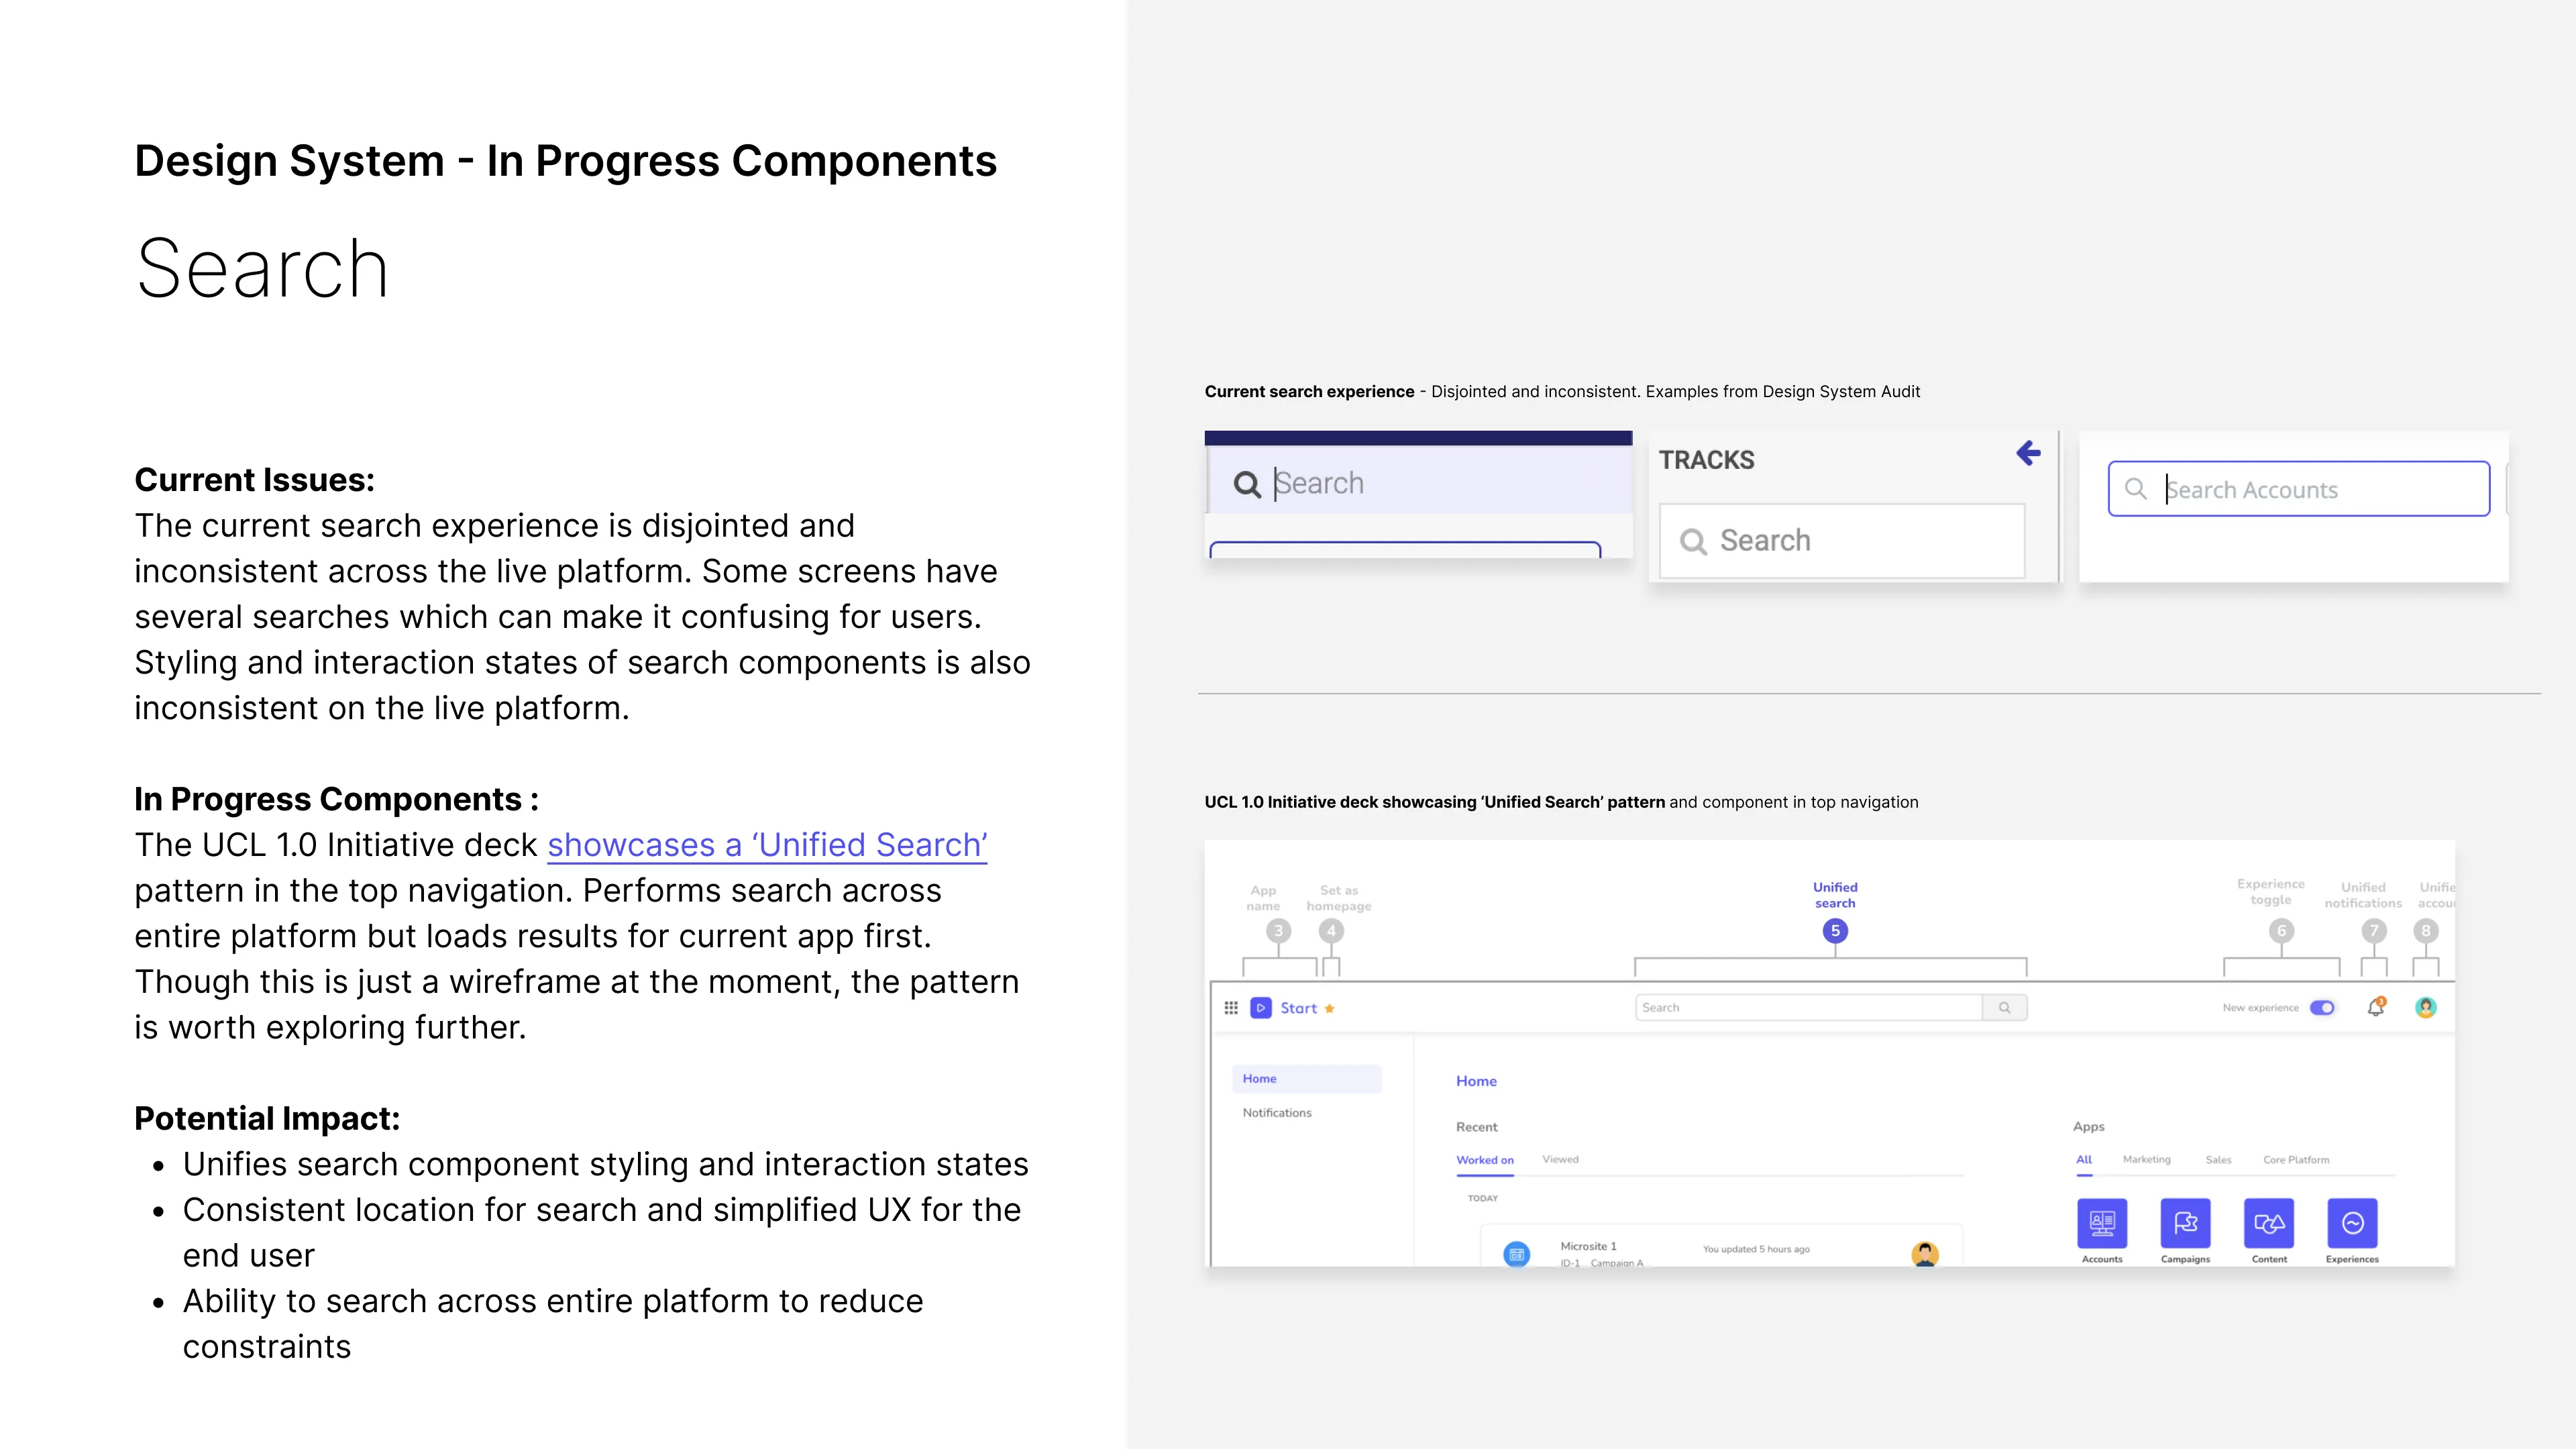Click "Set as homepage" annotation label
The image size is (2576, 1449).
tap(1338, 898)
